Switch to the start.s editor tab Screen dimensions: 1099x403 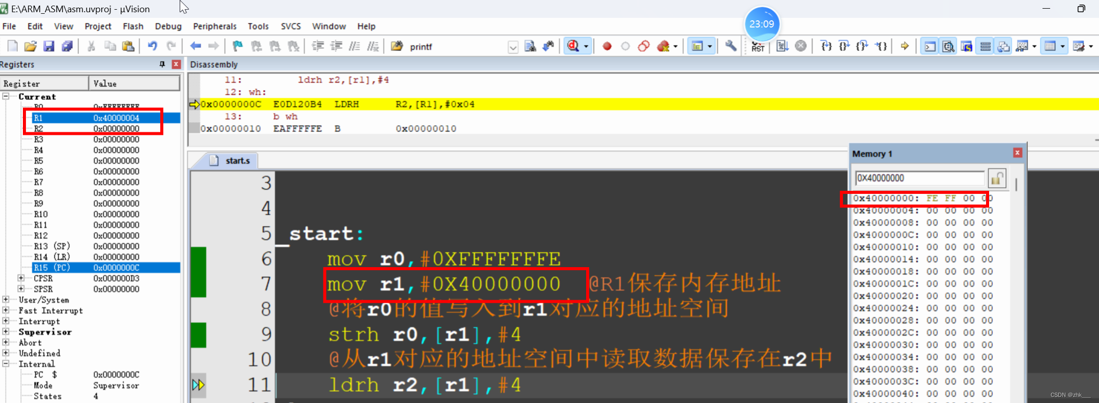tap(232, 161)
